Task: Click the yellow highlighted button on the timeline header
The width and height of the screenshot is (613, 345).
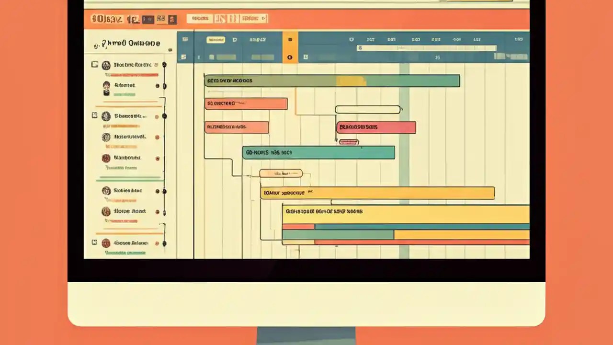Action: pyautogui.click(x=216, y=40)
